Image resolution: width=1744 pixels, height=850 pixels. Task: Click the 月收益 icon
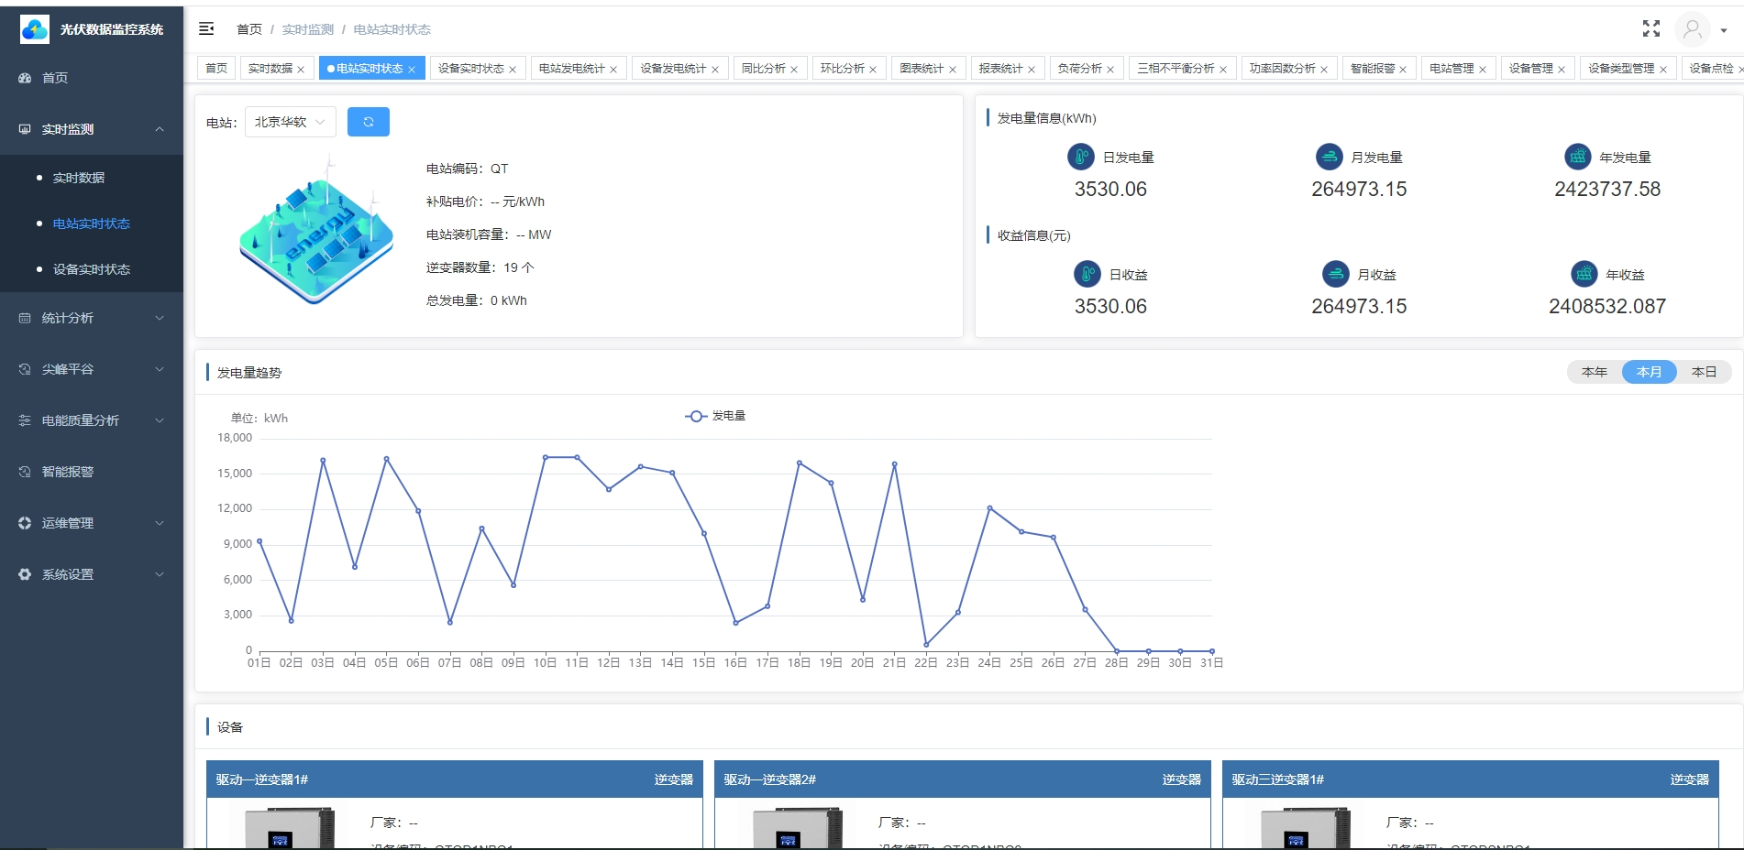point(1336,274)
